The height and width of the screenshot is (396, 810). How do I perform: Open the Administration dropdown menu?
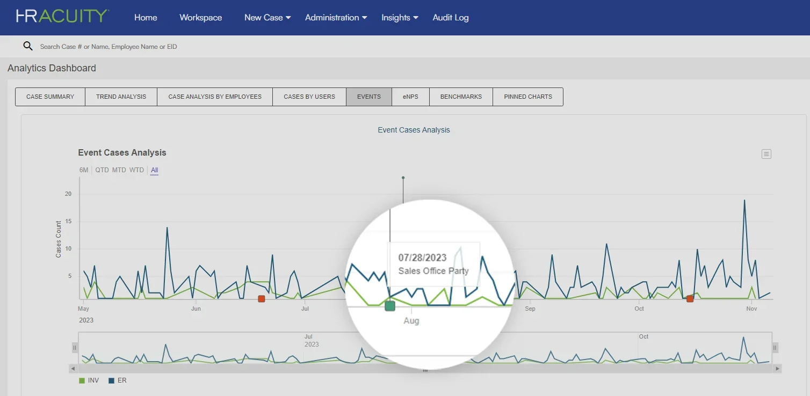tap(336, 18)
